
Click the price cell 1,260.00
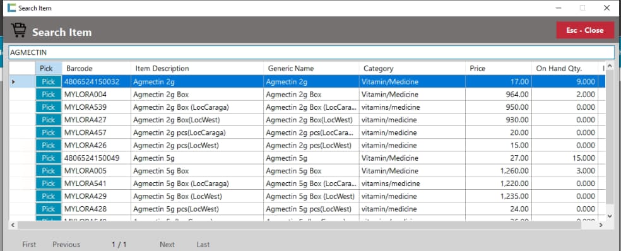[498, 171]
